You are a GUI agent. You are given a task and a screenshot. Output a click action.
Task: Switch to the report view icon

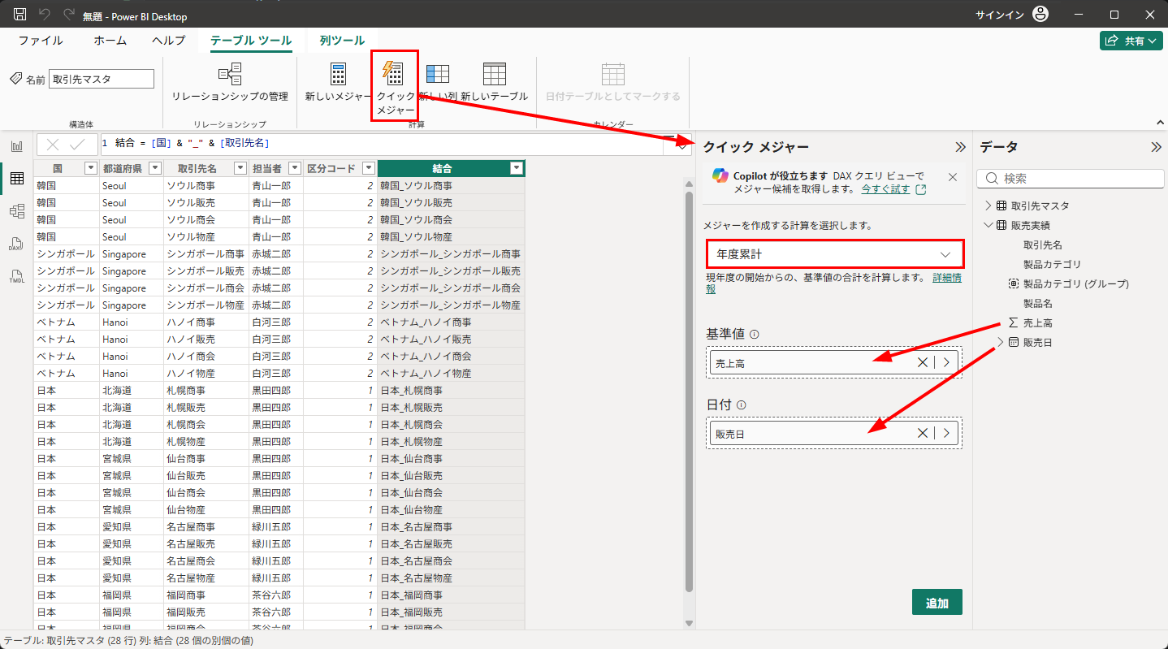[16, 146]
